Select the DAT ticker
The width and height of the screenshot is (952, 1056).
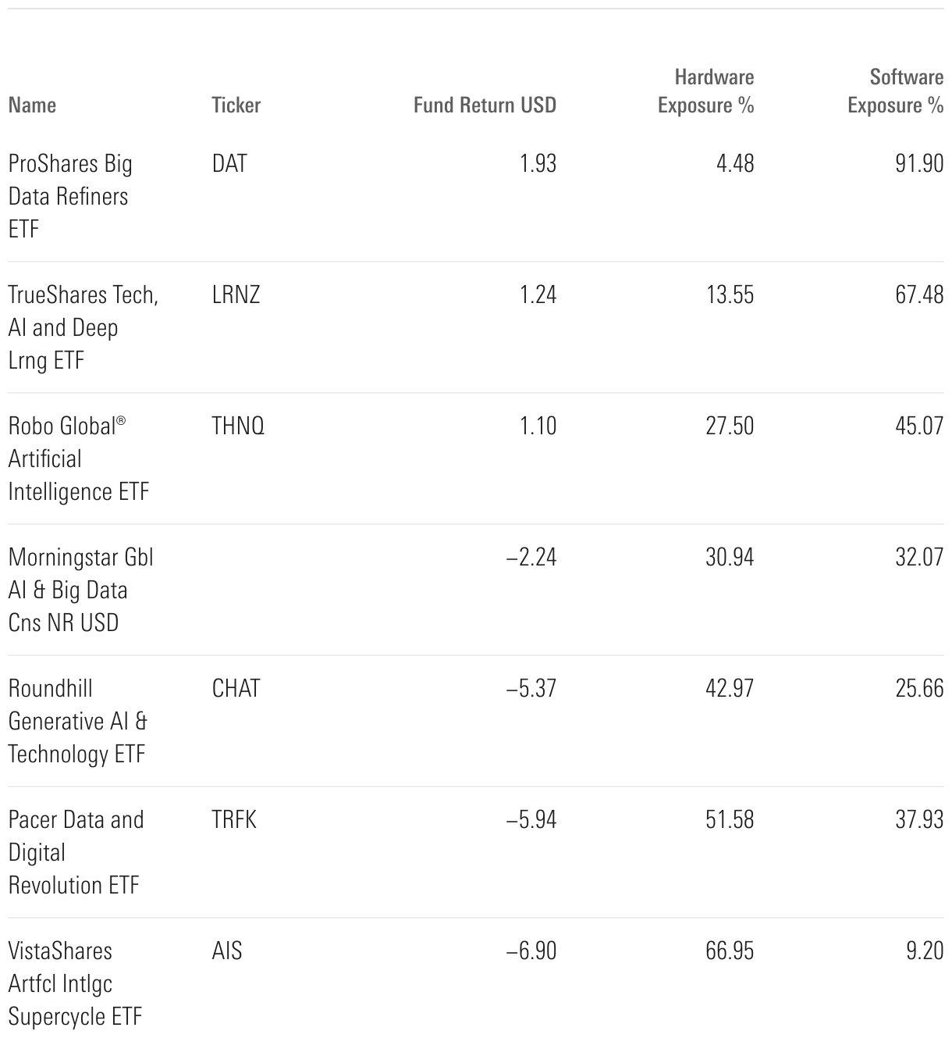[x=229, y=163]
